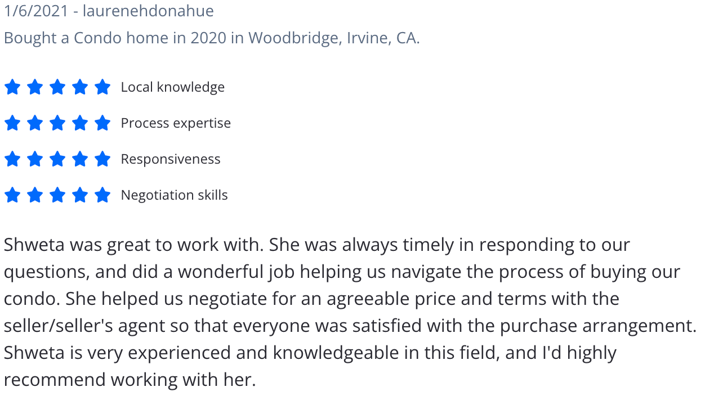Click the review date 1/6/2021
This screenshot has width=723, height=396.
click(36, 11)
